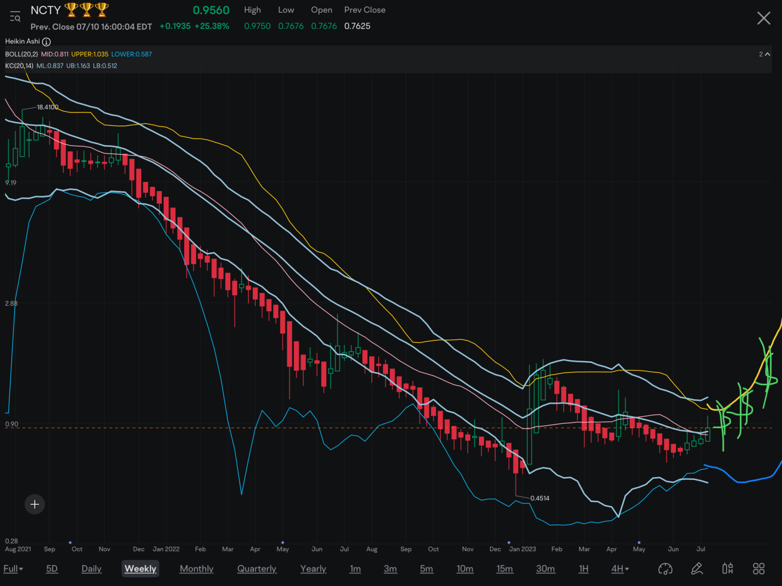
Task: Click the UB:1.163 Keltner value
Action: (78, 66)
